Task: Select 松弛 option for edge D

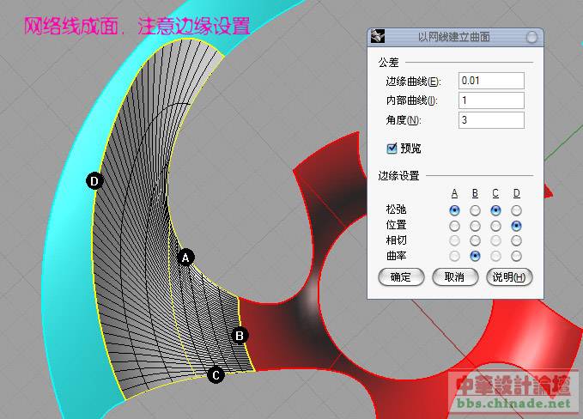Action: pos(516,210)
